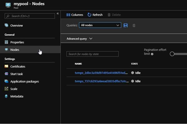Screen dimensions: 187x124
Task: Click the mypool pool icon in header
Action: coord(8,5)
